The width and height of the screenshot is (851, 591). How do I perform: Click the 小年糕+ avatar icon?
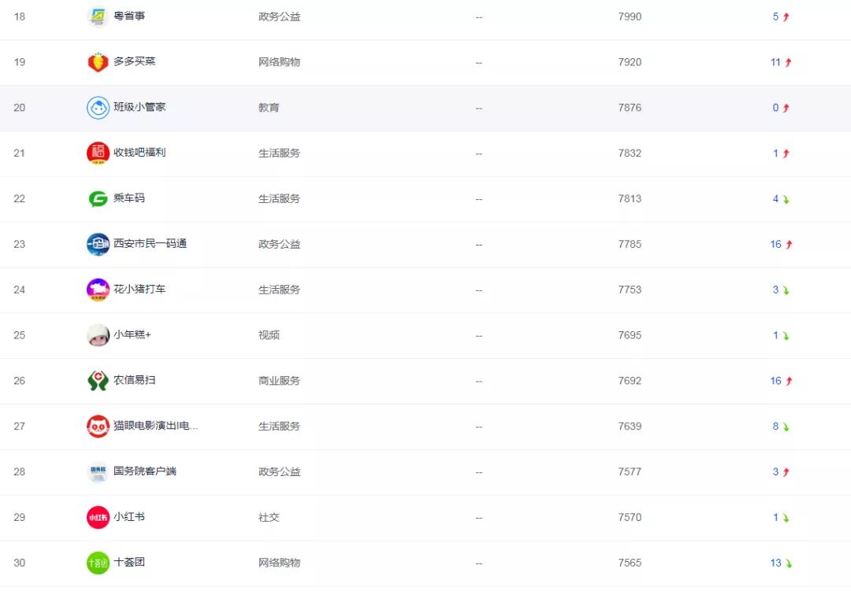(x=98, y=335)
